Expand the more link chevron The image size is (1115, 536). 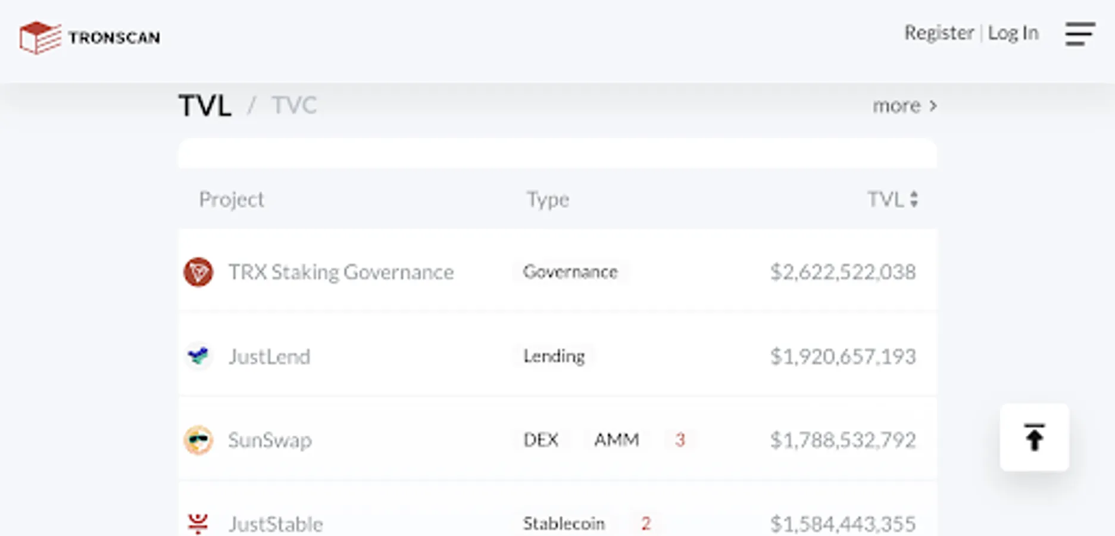coord(933,106)
